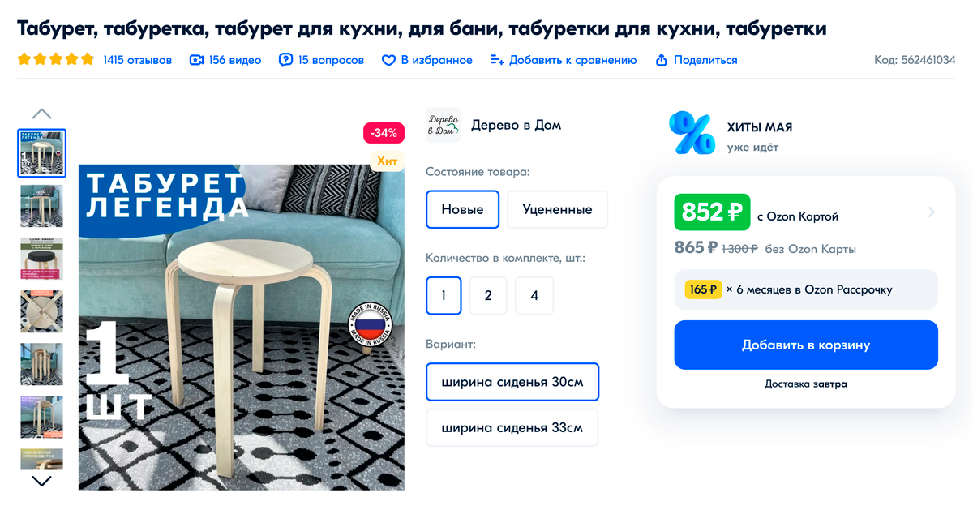This screenshot has height=510, width=973.
Task: Click the Дерево в Дом seller logo
Action: pos(443,125)
